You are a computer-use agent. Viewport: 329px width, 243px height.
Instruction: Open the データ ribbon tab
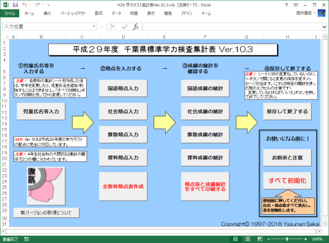pos(116,14)
